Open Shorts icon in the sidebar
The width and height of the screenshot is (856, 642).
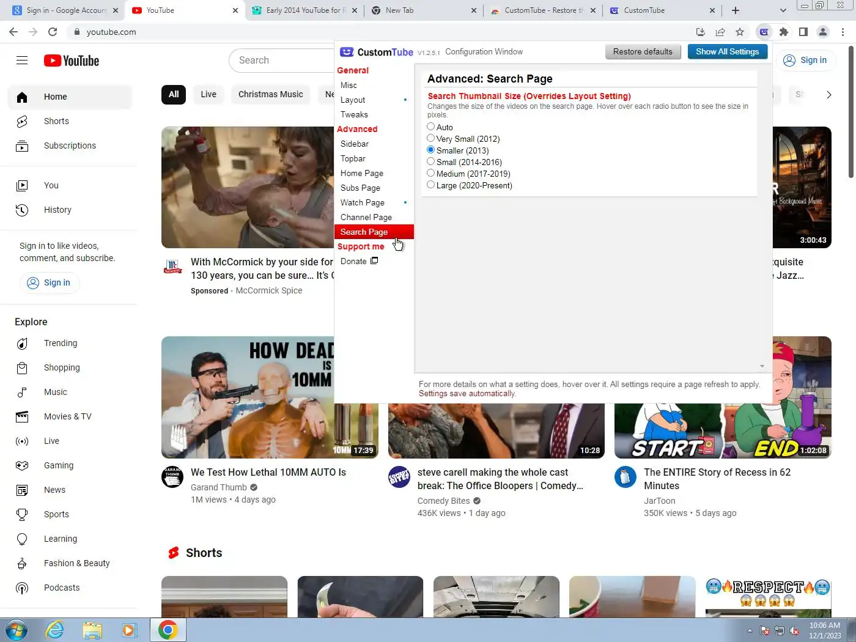pos(22,121)
